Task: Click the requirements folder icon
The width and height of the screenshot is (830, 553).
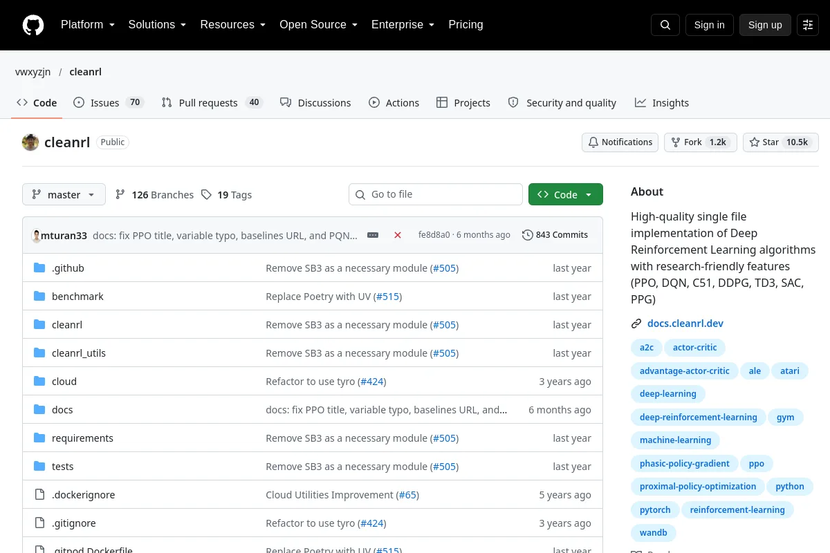Action: pos(39,438)
